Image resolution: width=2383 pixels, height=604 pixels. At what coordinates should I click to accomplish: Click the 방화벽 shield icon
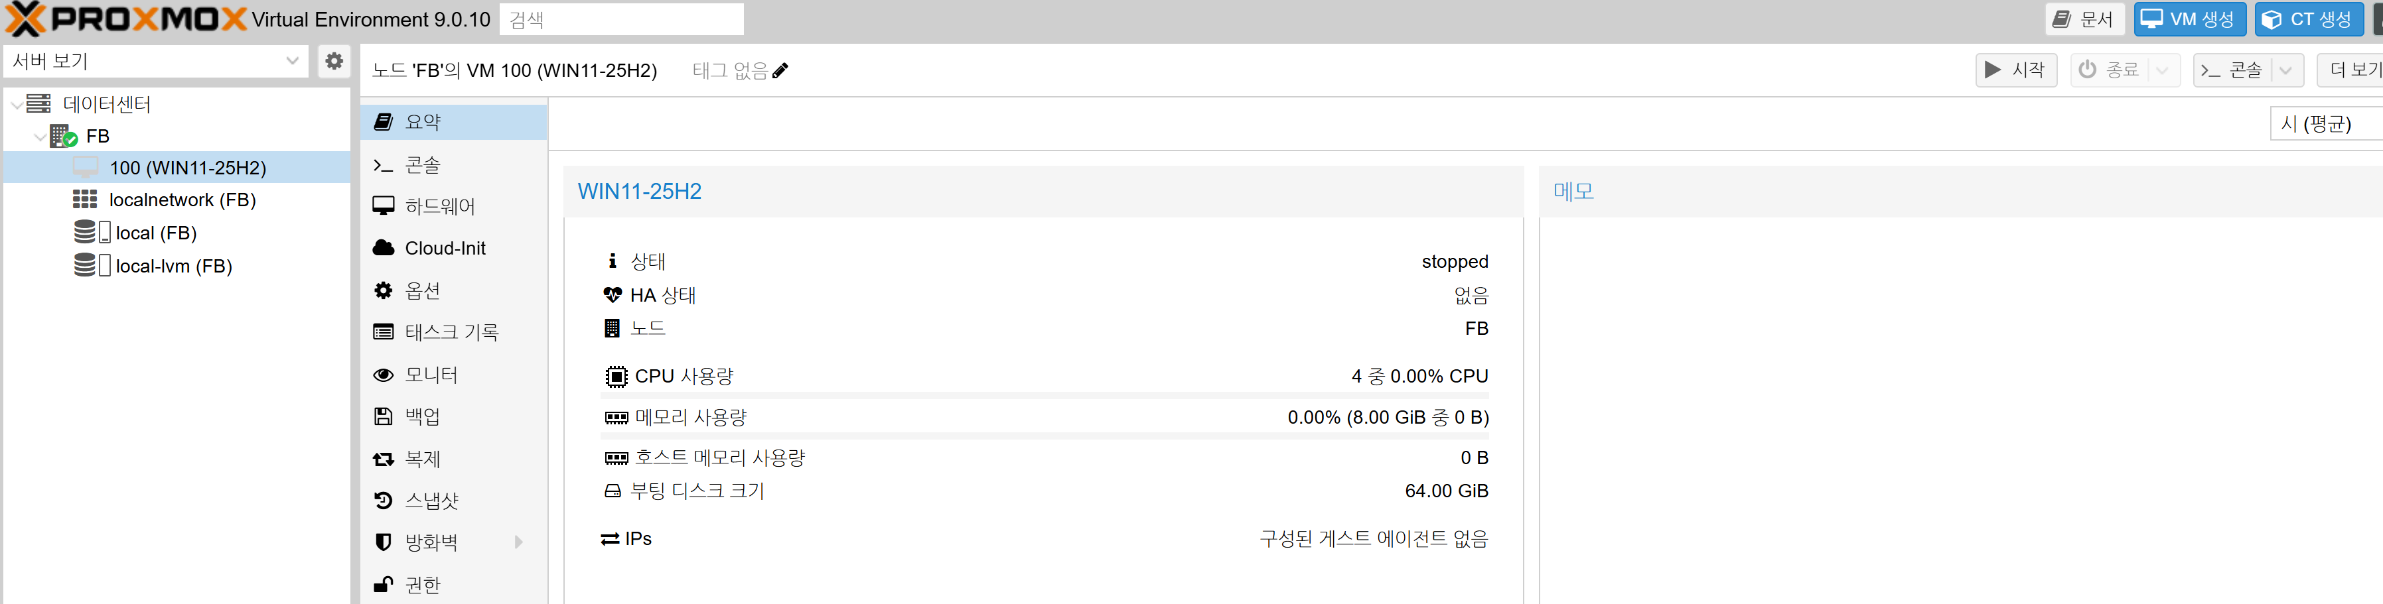tap(383, 542)
